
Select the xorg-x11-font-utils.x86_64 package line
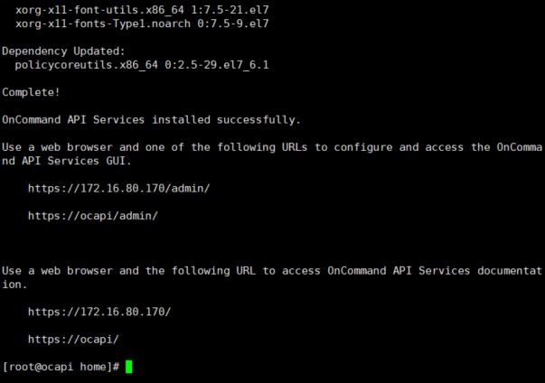coord(142,10)
